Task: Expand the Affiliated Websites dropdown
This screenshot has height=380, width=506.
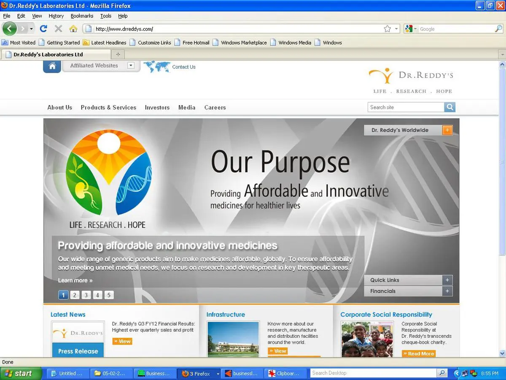Action: click(x=131, y=65)
